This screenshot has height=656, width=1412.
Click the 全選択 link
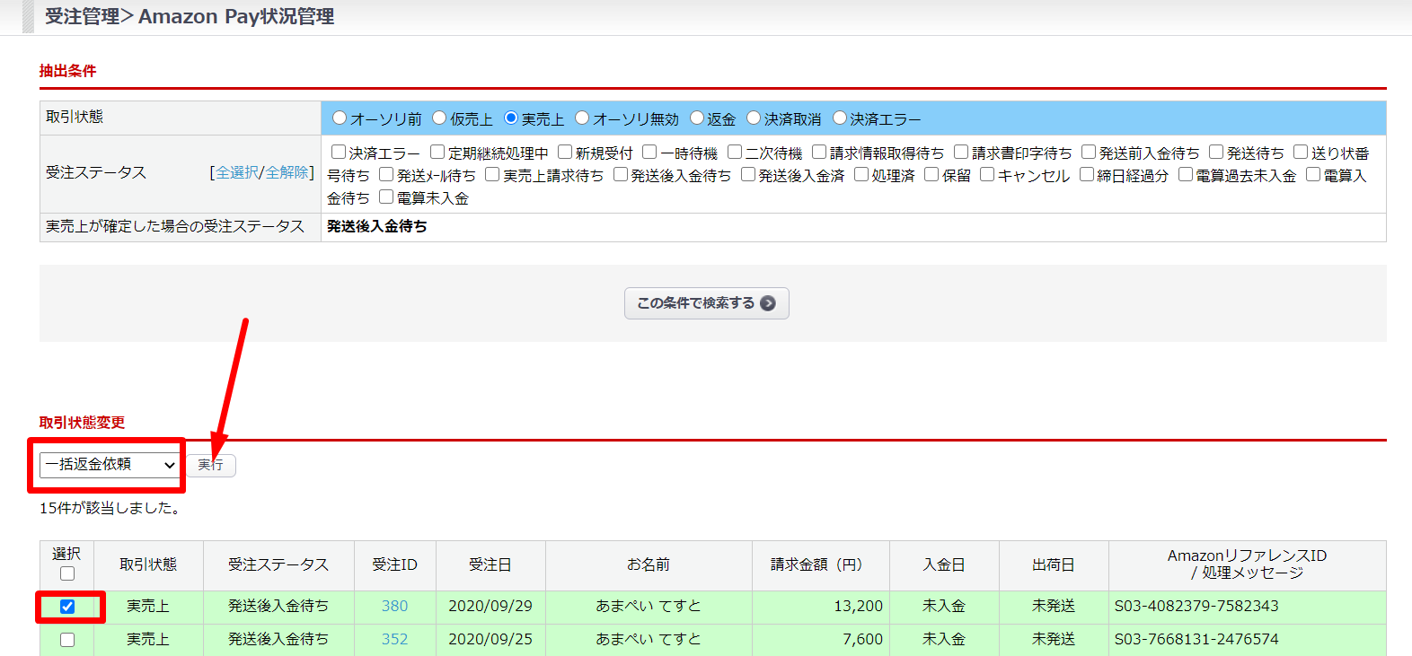[237, 172]
